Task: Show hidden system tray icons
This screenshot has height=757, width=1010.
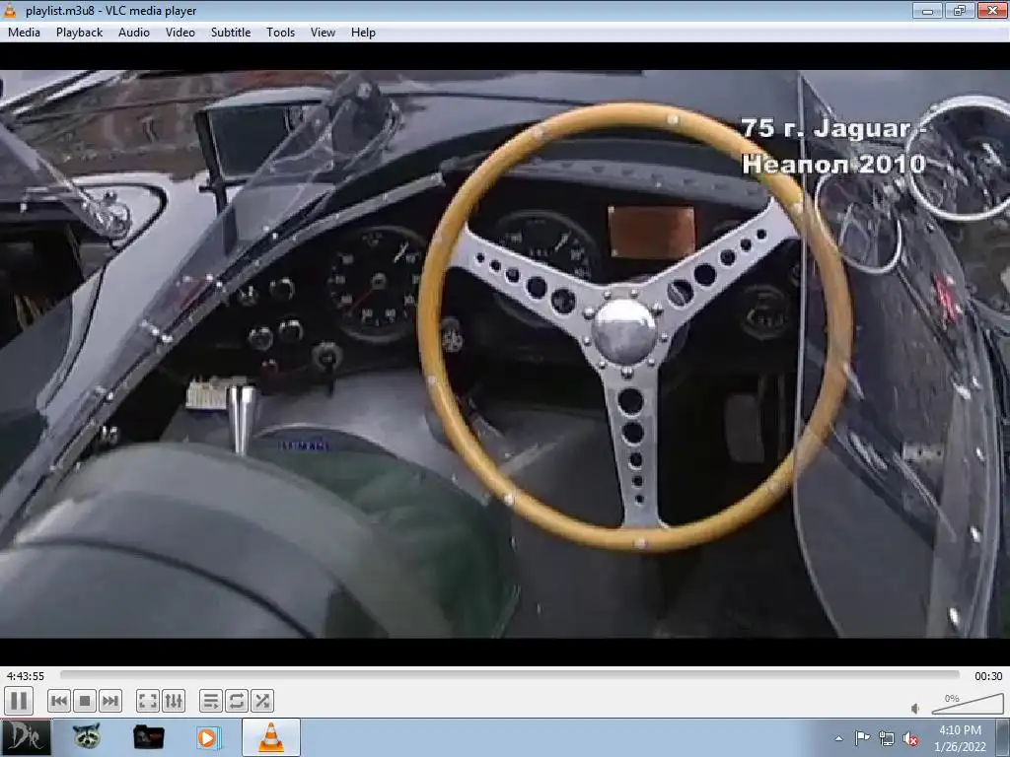Action: click(838, 738)
